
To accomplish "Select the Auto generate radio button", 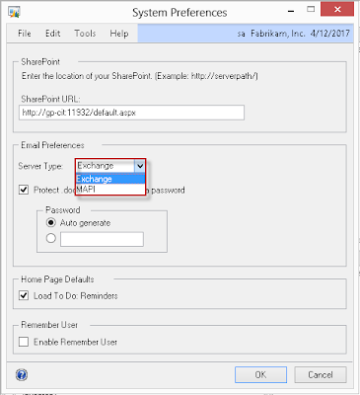I will (x=50, y=223).
